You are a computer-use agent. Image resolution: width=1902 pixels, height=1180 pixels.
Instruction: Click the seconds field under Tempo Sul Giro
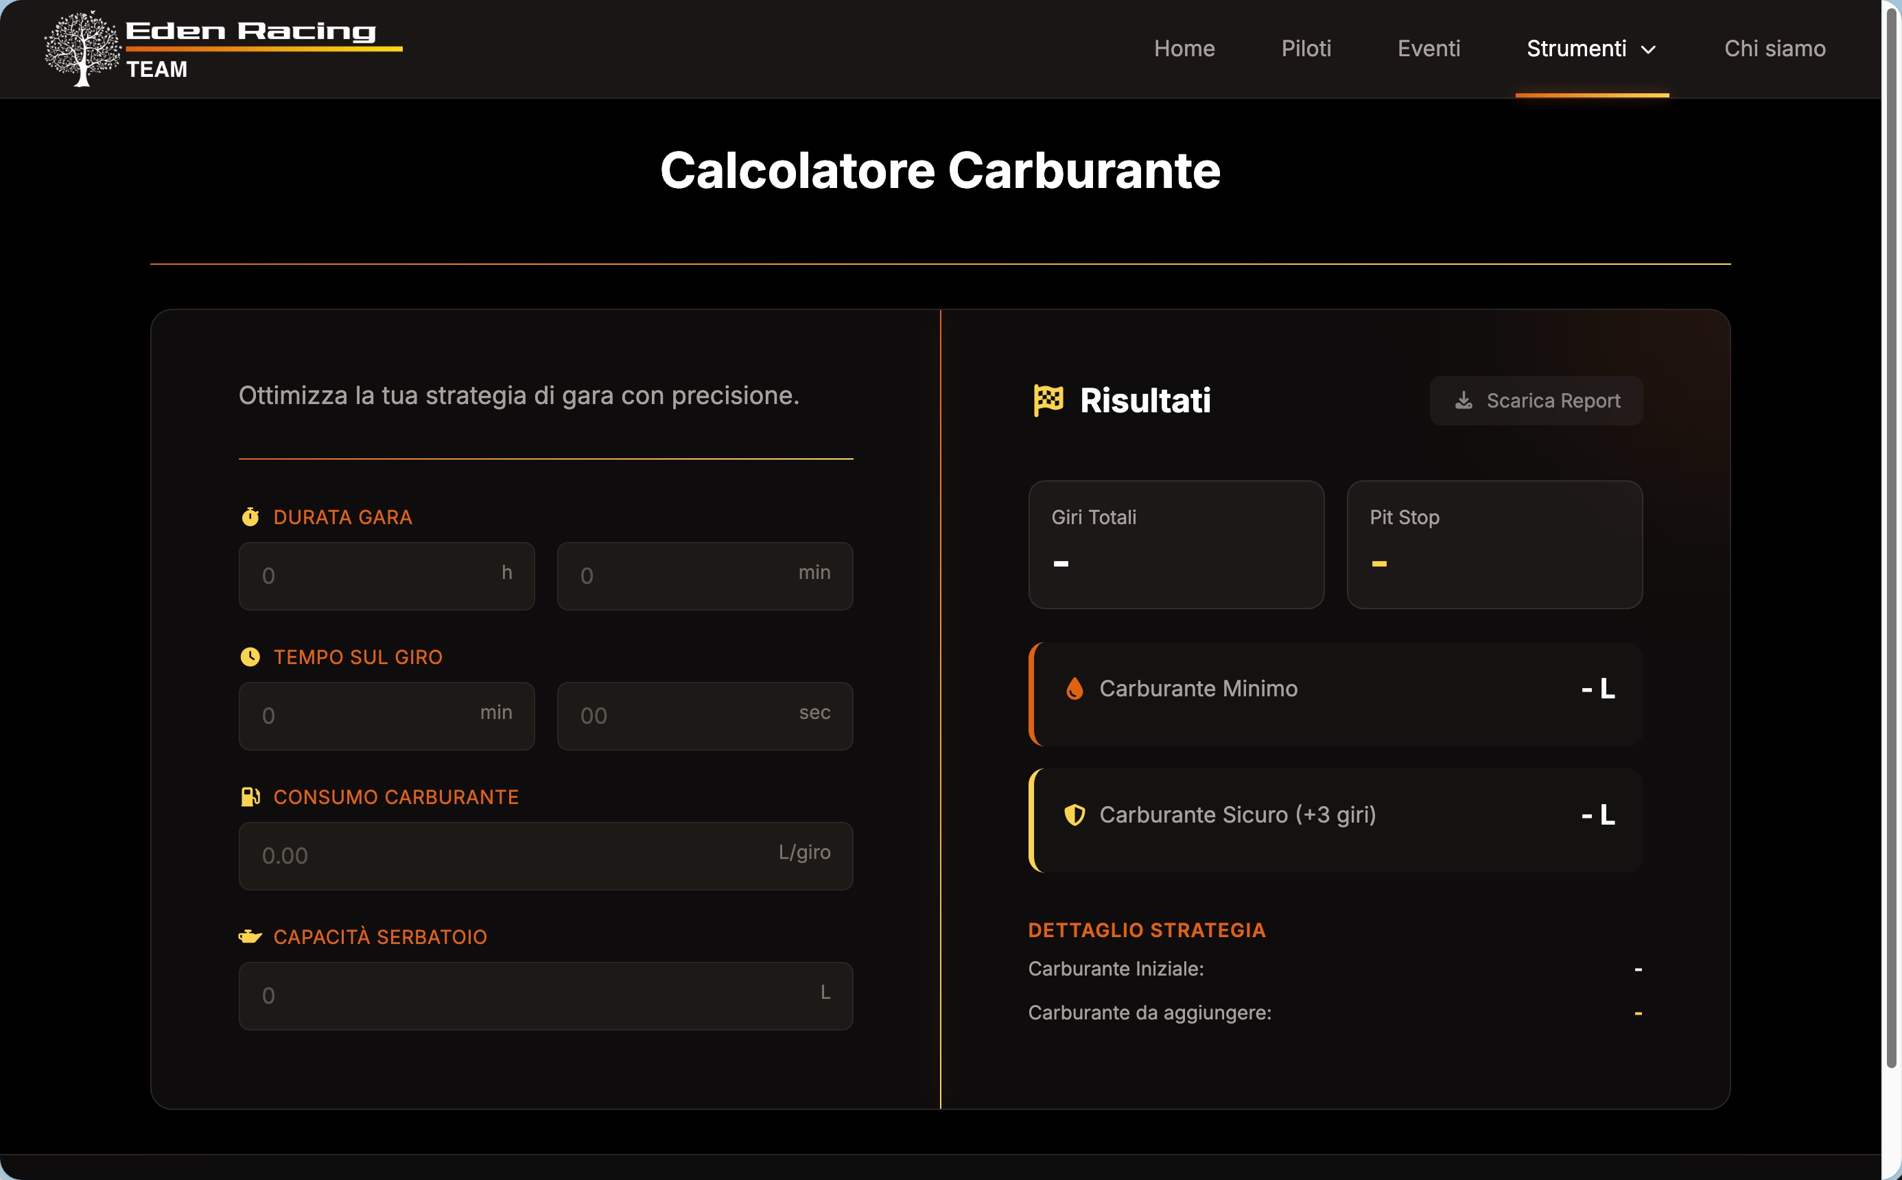703,716
